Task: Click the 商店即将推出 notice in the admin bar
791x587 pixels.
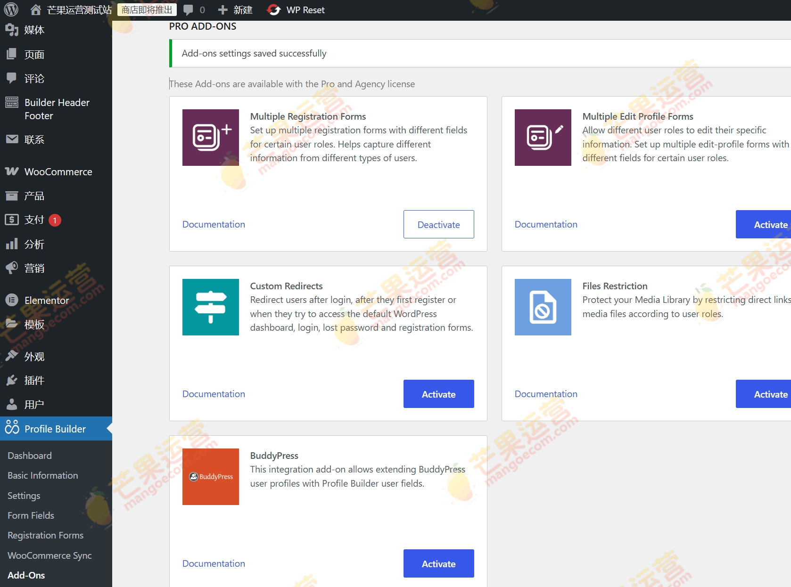Action: 146,9
